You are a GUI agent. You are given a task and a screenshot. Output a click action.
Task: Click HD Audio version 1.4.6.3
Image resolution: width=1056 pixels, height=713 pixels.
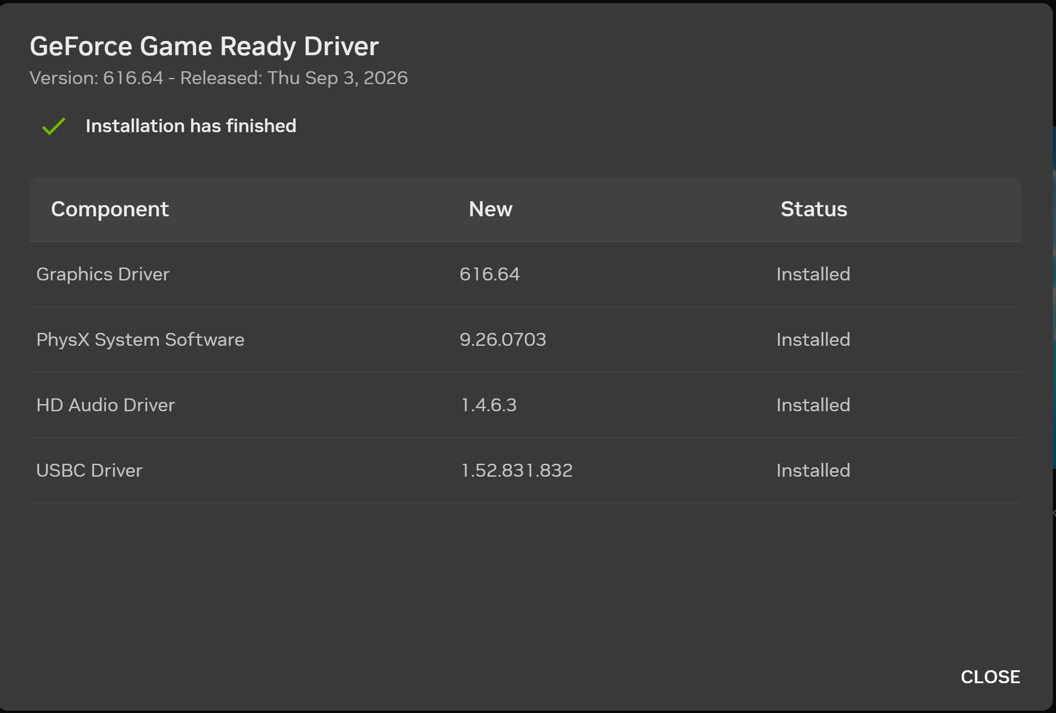coord(489,405)
